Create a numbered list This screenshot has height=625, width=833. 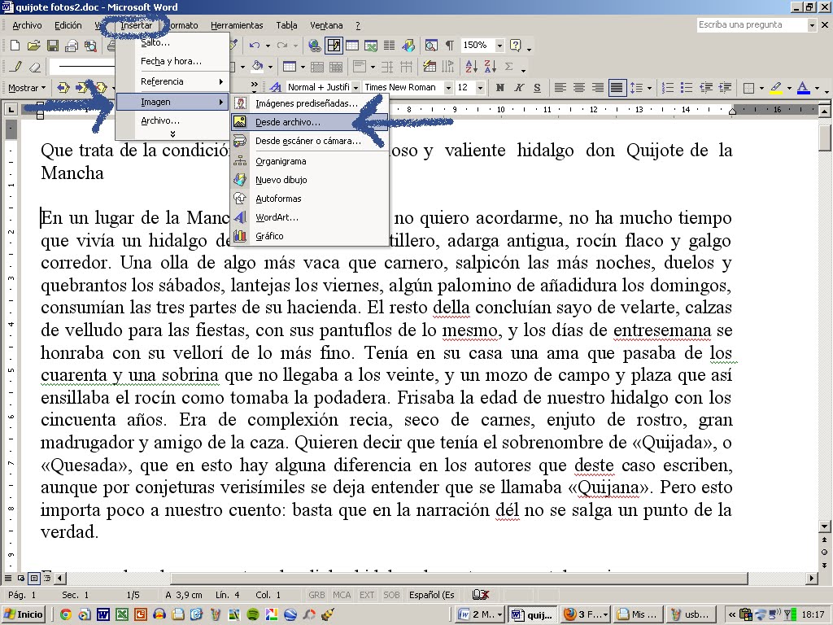click(668, 87)
